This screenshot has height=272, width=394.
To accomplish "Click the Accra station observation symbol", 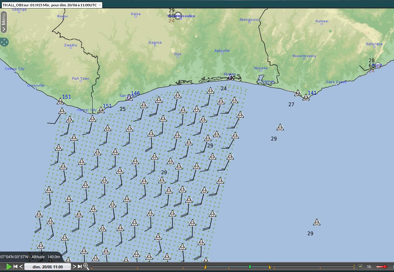I will coord(378,65).
